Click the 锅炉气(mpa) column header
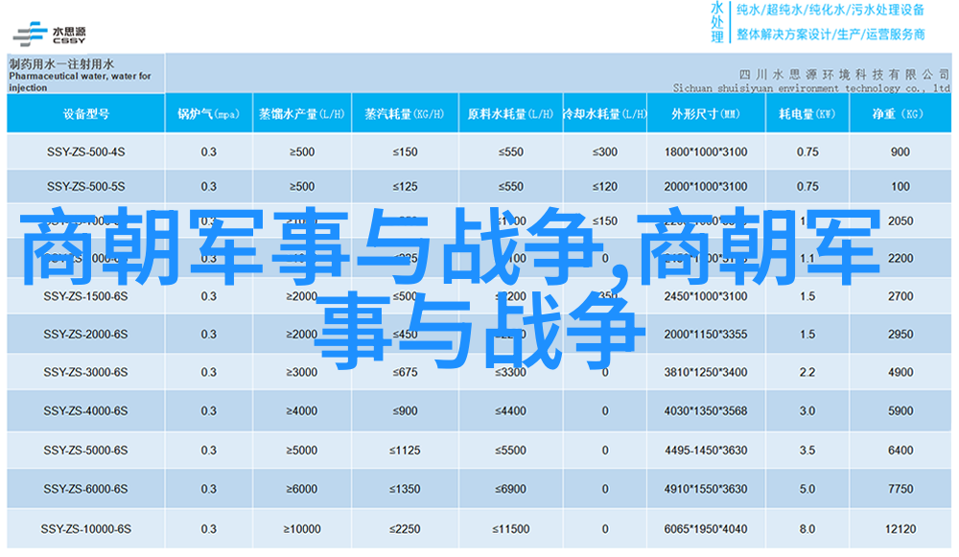This screenshot has width=959, height=557. [208, 114]
